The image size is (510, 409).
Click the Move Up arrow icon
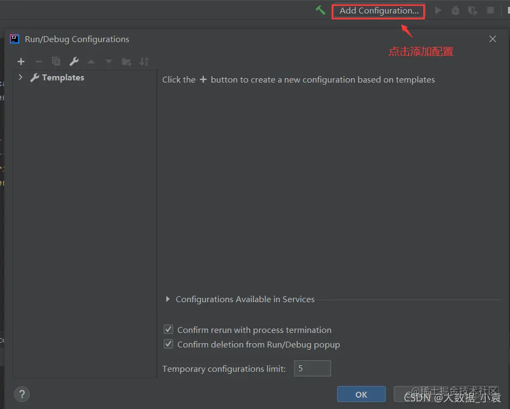pyautogui.click(x=91, y=61)
